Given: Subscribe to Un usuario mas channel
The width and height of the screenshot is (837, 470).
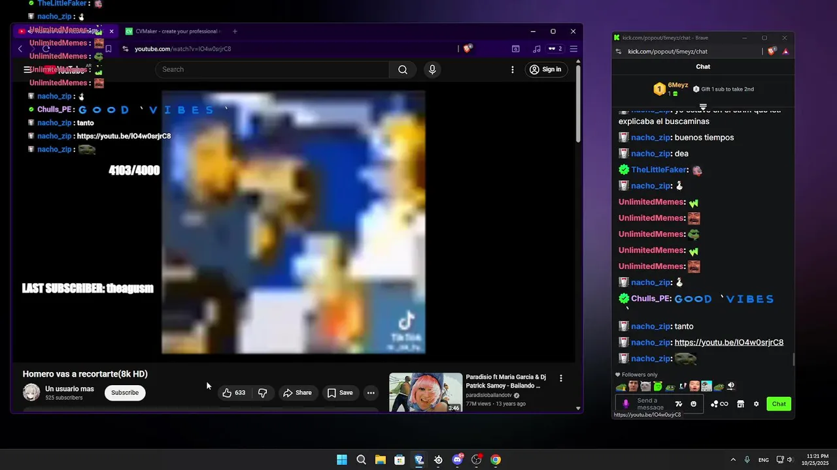Looking at the screenshot, I should coord(125,393).
